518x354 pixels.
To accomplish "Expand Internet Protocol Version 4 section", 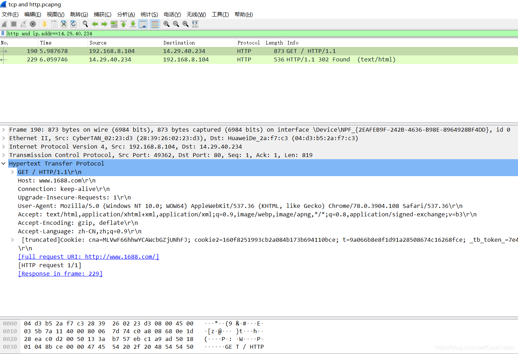I will pos(4,147).
